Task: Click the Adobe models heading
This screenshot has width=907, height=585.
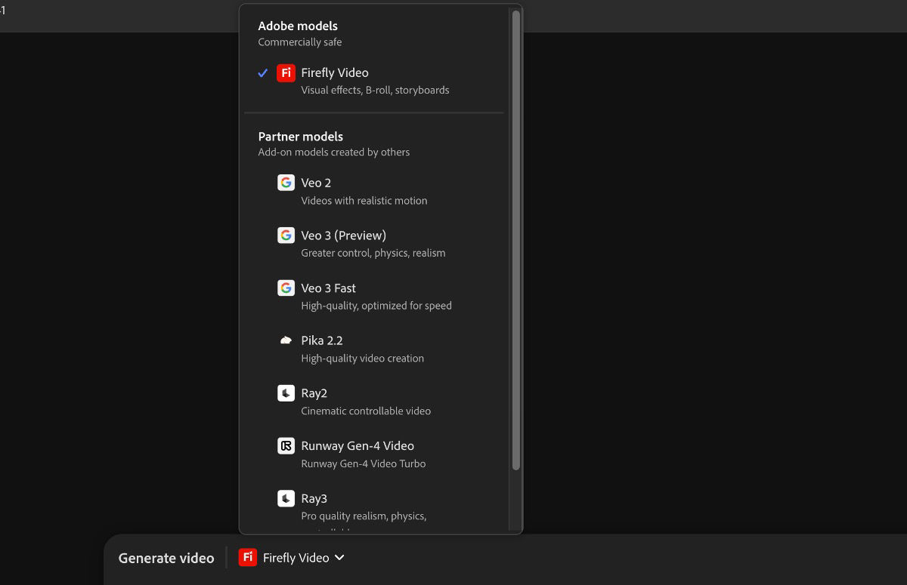Action: pyautogui.click(x=298, y=26)
